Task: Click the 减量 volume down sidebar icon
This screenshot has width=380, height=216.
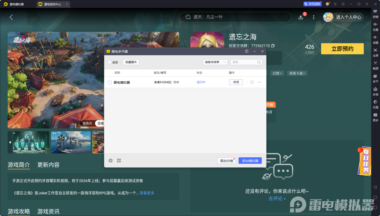Action: click(x=375, y=39)
